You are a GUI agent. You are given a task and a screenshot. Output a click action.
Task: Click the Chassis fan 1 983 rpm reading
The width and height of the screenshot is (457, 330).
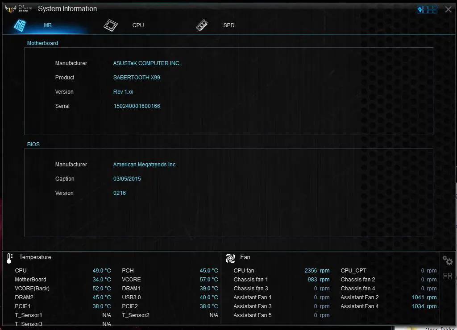point(319,280)
